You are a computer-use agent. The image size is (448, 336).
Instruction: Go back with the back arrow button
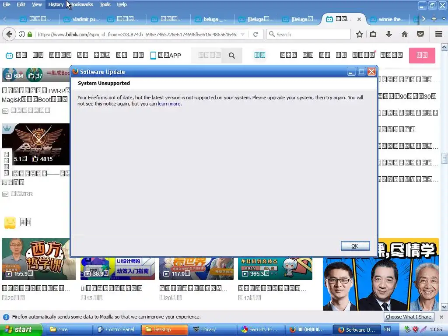point(9,34)
